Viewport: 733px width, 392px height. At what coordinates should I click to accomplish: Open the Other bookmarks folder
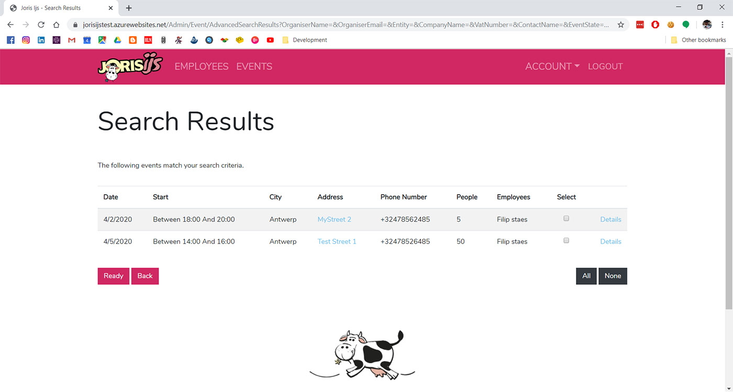(698, 40)
